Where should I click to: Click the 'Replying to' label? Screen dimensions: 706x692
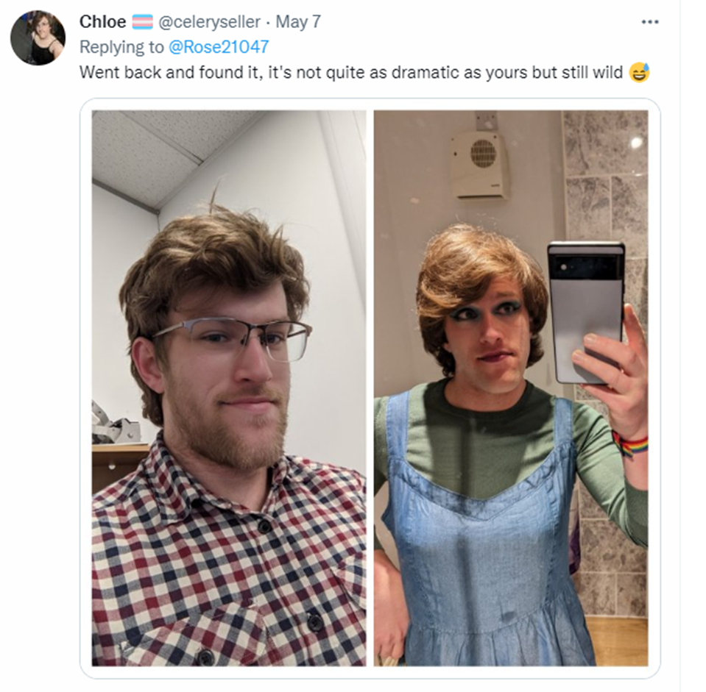pos(121,47)
